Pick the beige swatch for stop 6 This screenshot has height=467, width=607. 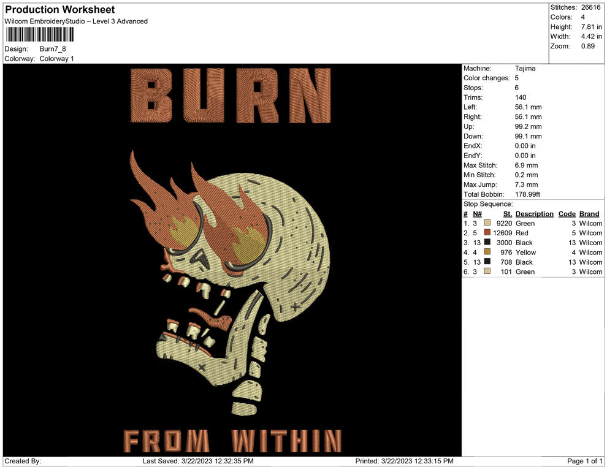(x=487, y=271)
